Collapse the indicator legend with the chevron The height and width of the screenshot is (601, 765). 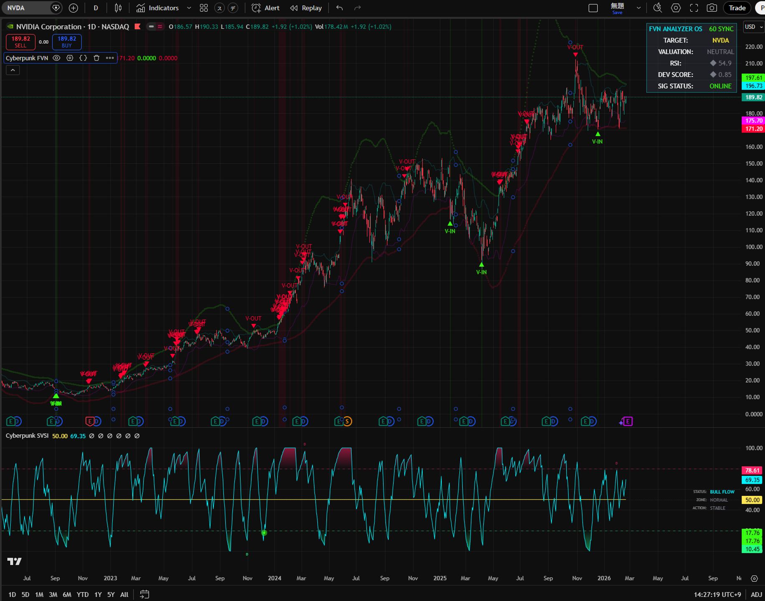coord(13,70)
